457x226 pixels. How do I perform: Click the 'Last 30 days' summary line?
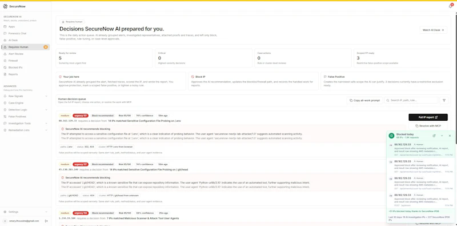point(419,218)
